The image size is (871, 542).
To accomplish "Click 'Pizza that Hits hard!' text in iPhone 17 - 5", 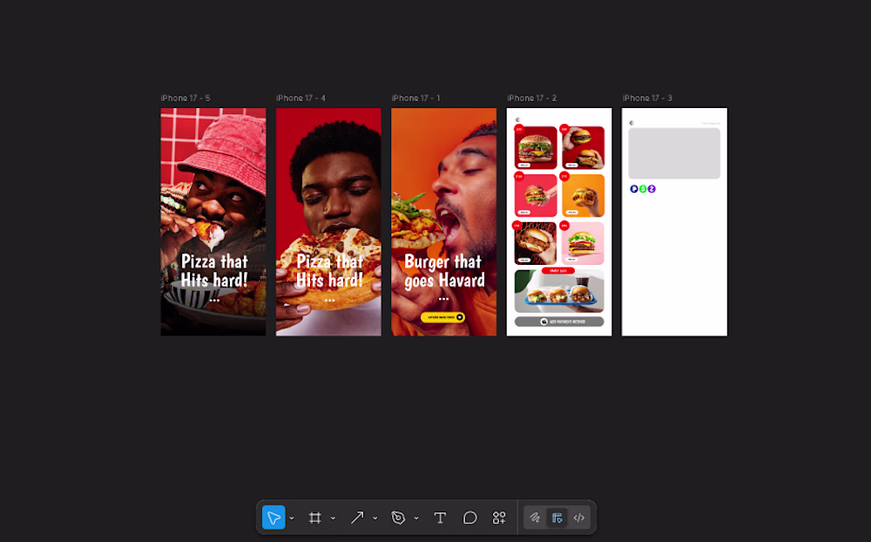I will [214, 271].
